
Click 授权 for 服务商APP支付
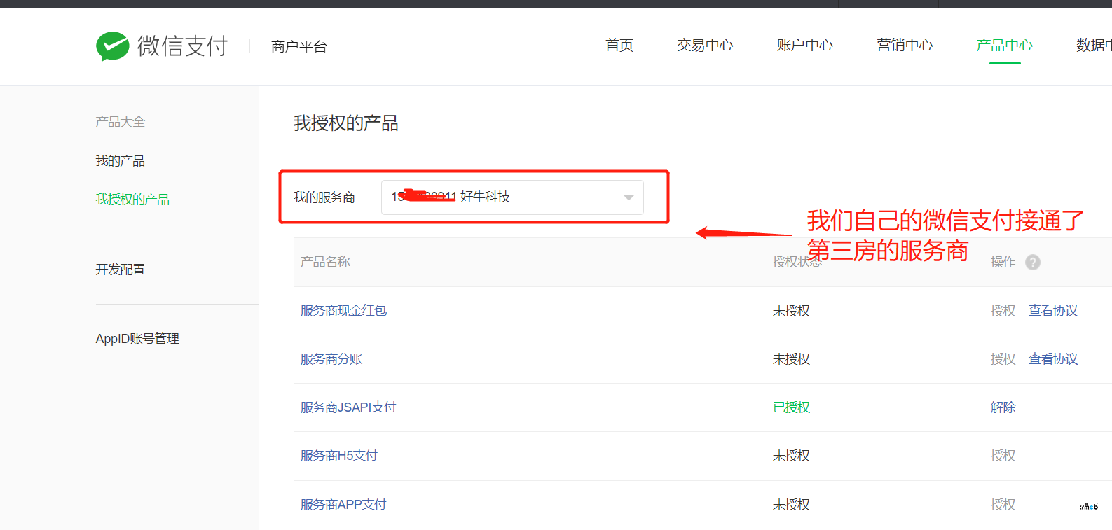tap(1003, 505)
